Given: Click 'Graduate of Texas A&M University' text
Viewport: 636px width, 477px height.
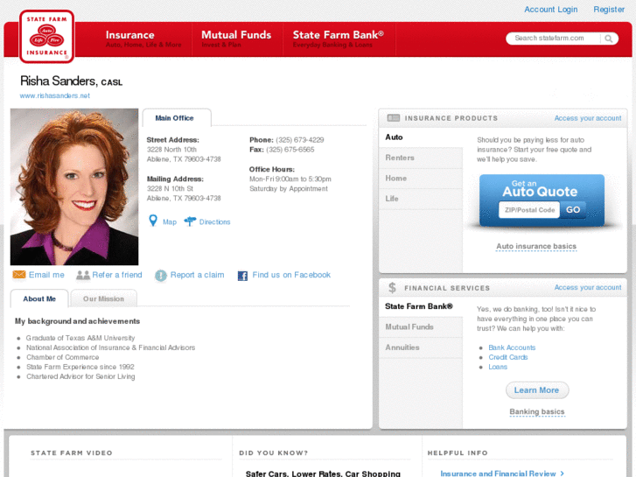Looking at the screenshot, I should pos(80,338).
